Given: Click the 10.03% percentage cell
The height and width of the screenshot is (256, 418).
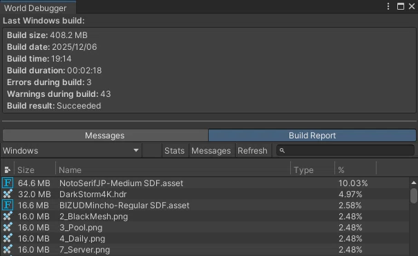Looking at the screenshot, I should [x=353, y=183].
